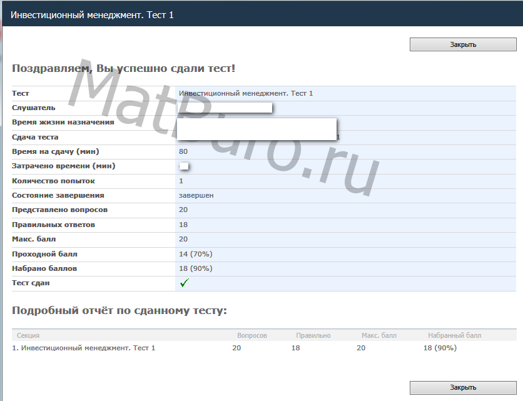Viewport: 523px width, 401px height.
Task: Click section row 1. Инвестиционный менеджмент. Тест 1
Action: [x=84, y=348]
